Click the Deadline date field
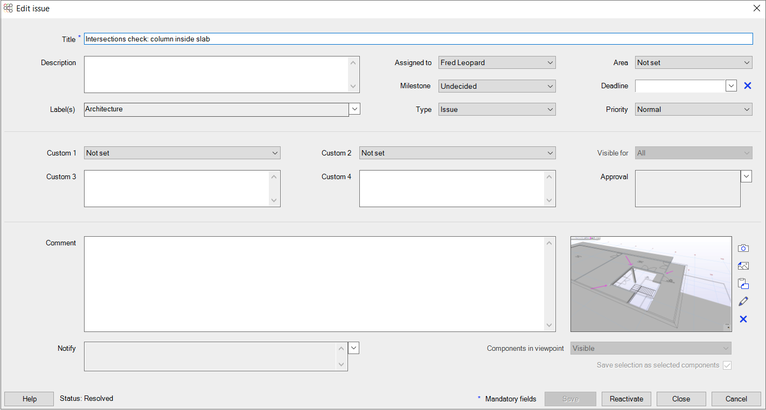This screenshot has width=766, height=410. 680,86
